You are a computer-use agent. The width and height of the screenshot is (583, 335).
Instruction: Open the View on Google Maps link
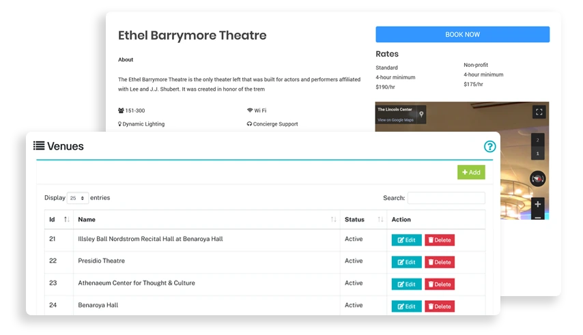tap(396, 120)
